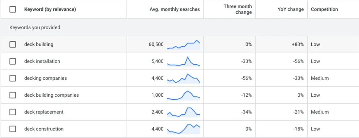
Task: Click the deck construction trend sparkline
Action: (183, 129)
